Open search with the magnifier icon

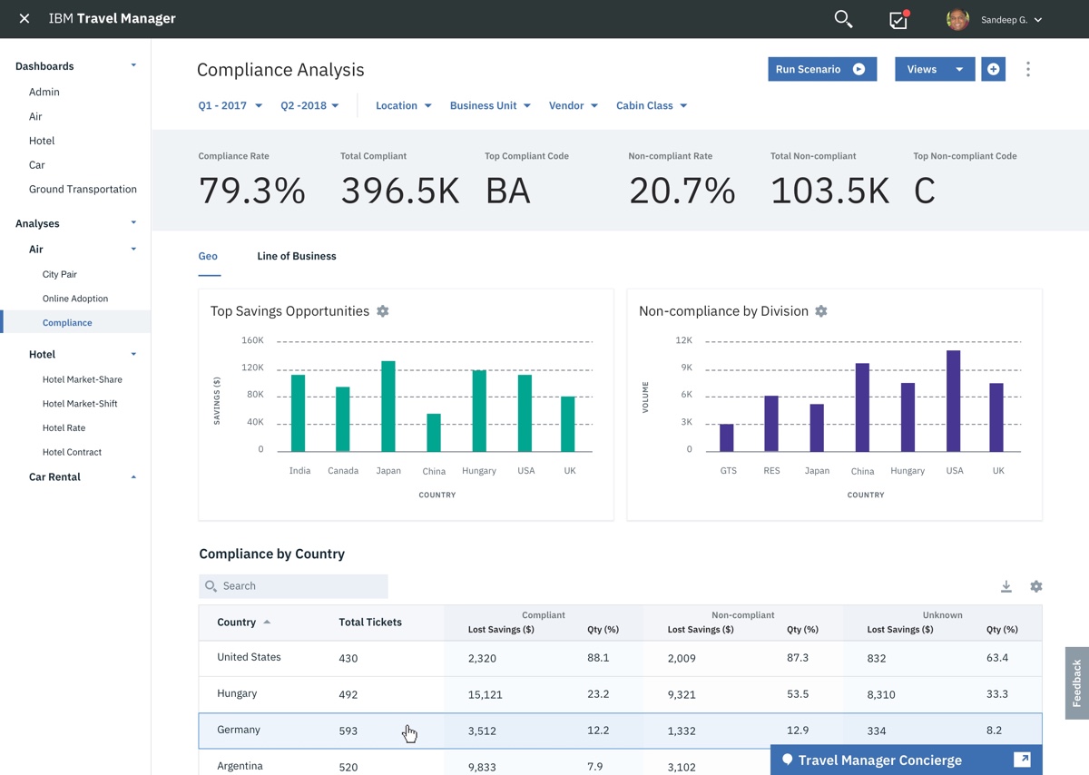pos(843,19)
